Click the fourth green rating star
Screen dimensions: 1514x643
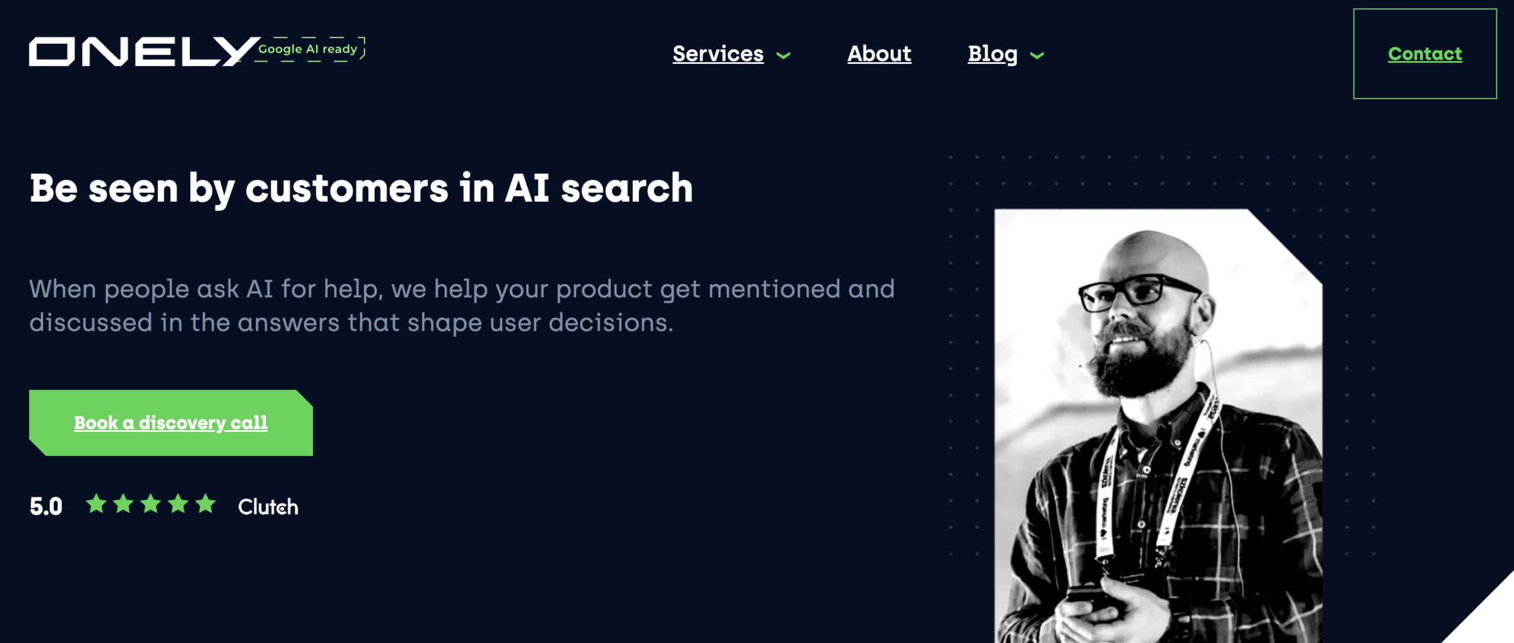[178, 504]
